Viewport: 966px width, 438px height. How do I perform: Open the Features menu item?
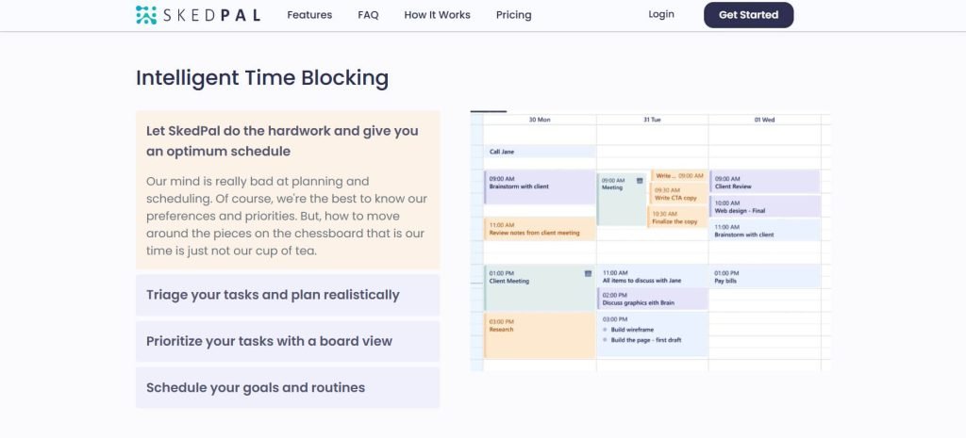[309, 15]
